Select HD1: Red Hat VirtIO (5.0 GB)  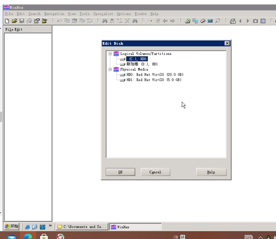pos(154,80)
